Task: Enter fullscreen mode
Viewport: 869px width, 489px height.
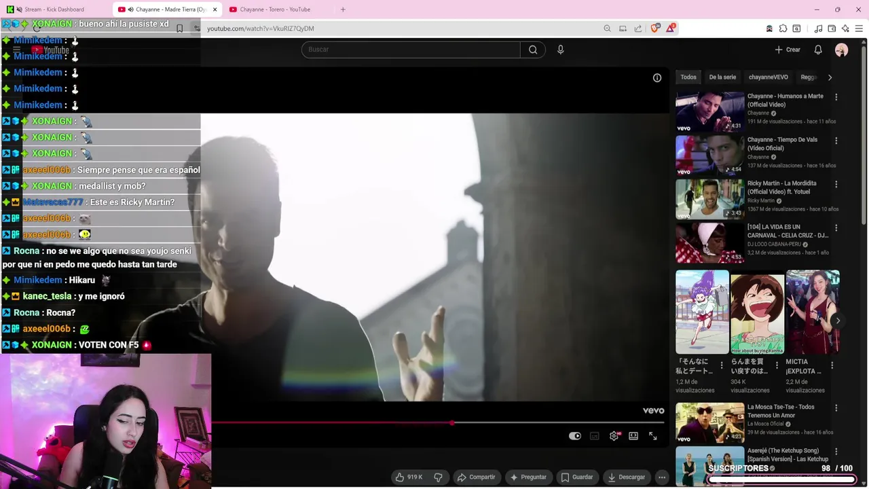Action: tap(653, 436)
